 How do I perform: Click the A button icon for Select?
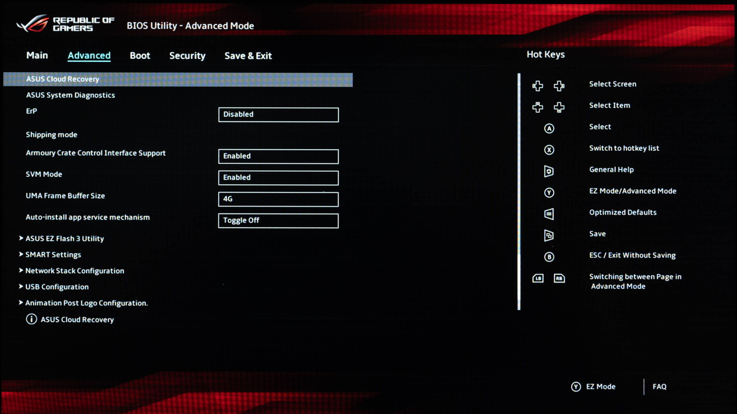549,129
